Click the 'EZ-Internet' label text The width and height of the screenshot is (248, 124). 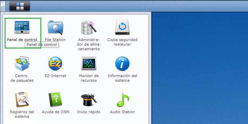55,76
